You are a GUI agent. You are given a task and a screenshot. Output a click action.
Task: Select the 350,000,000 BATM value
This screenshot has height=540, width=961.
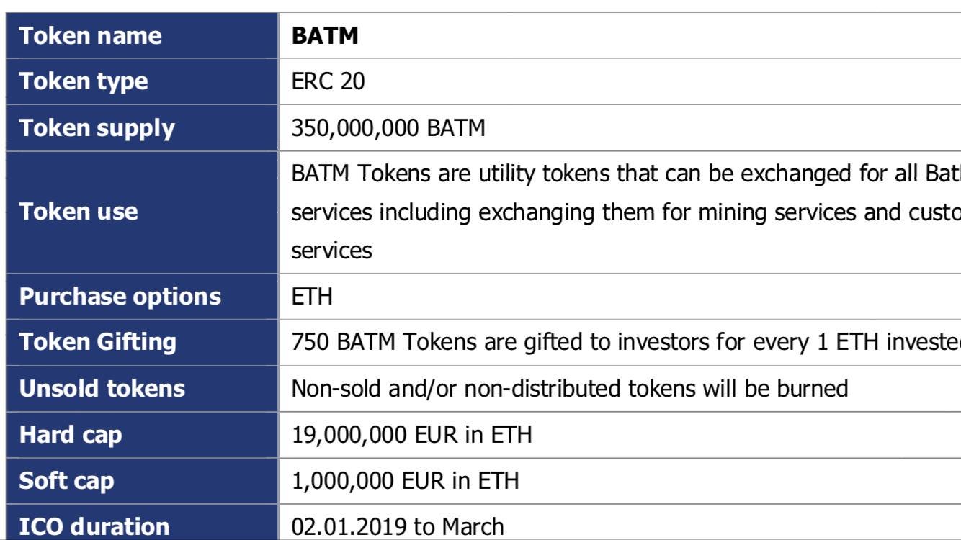388,128
